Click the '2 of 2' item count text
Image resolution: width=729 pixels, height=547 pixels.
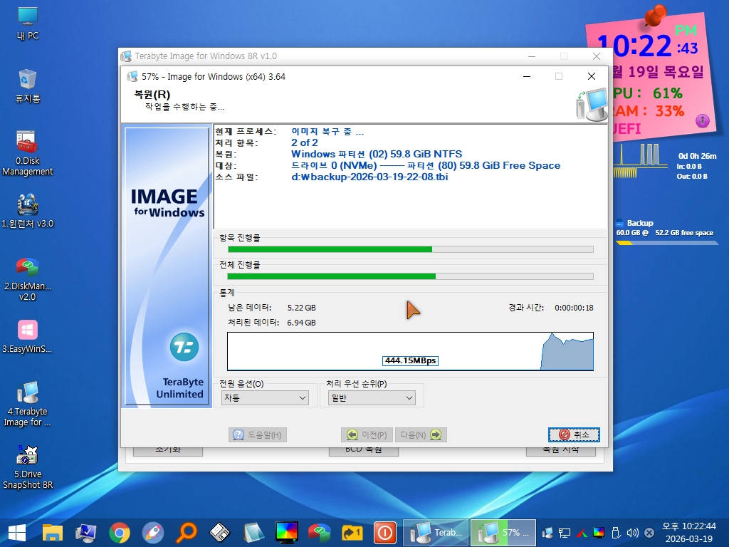tap(305, 142)
